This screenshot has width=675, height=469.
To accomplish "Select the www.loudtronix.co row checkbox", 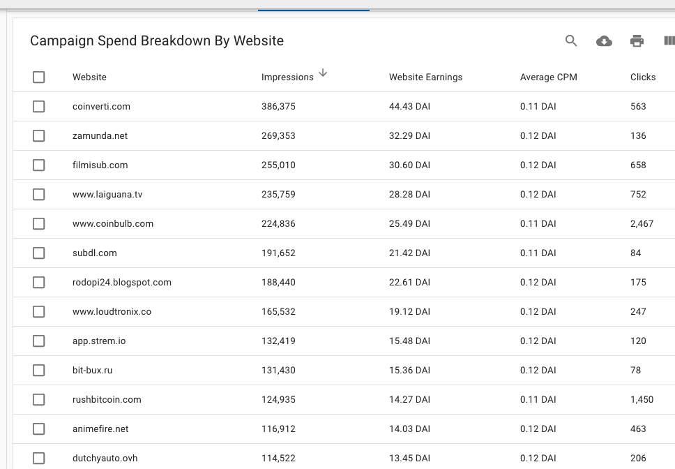I will 39,311.
